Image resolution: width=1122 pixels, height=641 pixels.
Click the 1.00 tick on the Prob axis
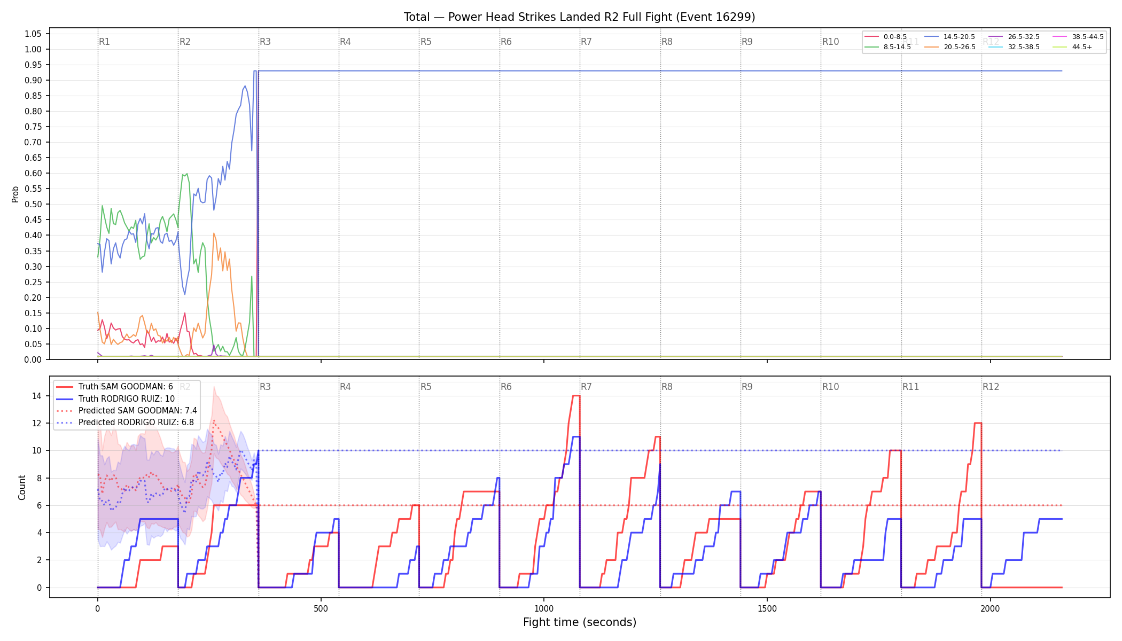pyautogui.click(x=33, y=49)
